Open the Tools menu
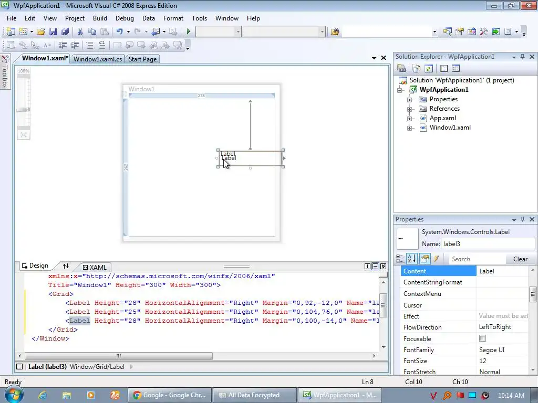Image resolution: width=538 pixels, height=403 pixels. click(x=199, y=18)
